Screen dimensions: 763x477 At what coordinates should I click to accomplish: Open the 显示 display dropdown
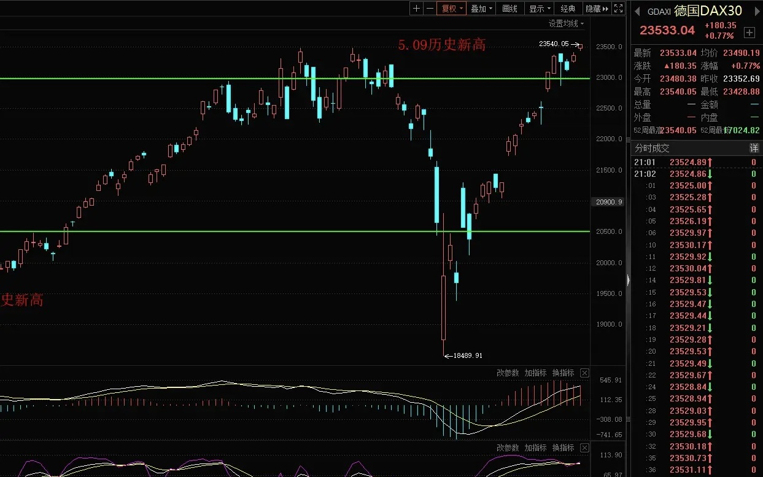click(x=539, y=9)
